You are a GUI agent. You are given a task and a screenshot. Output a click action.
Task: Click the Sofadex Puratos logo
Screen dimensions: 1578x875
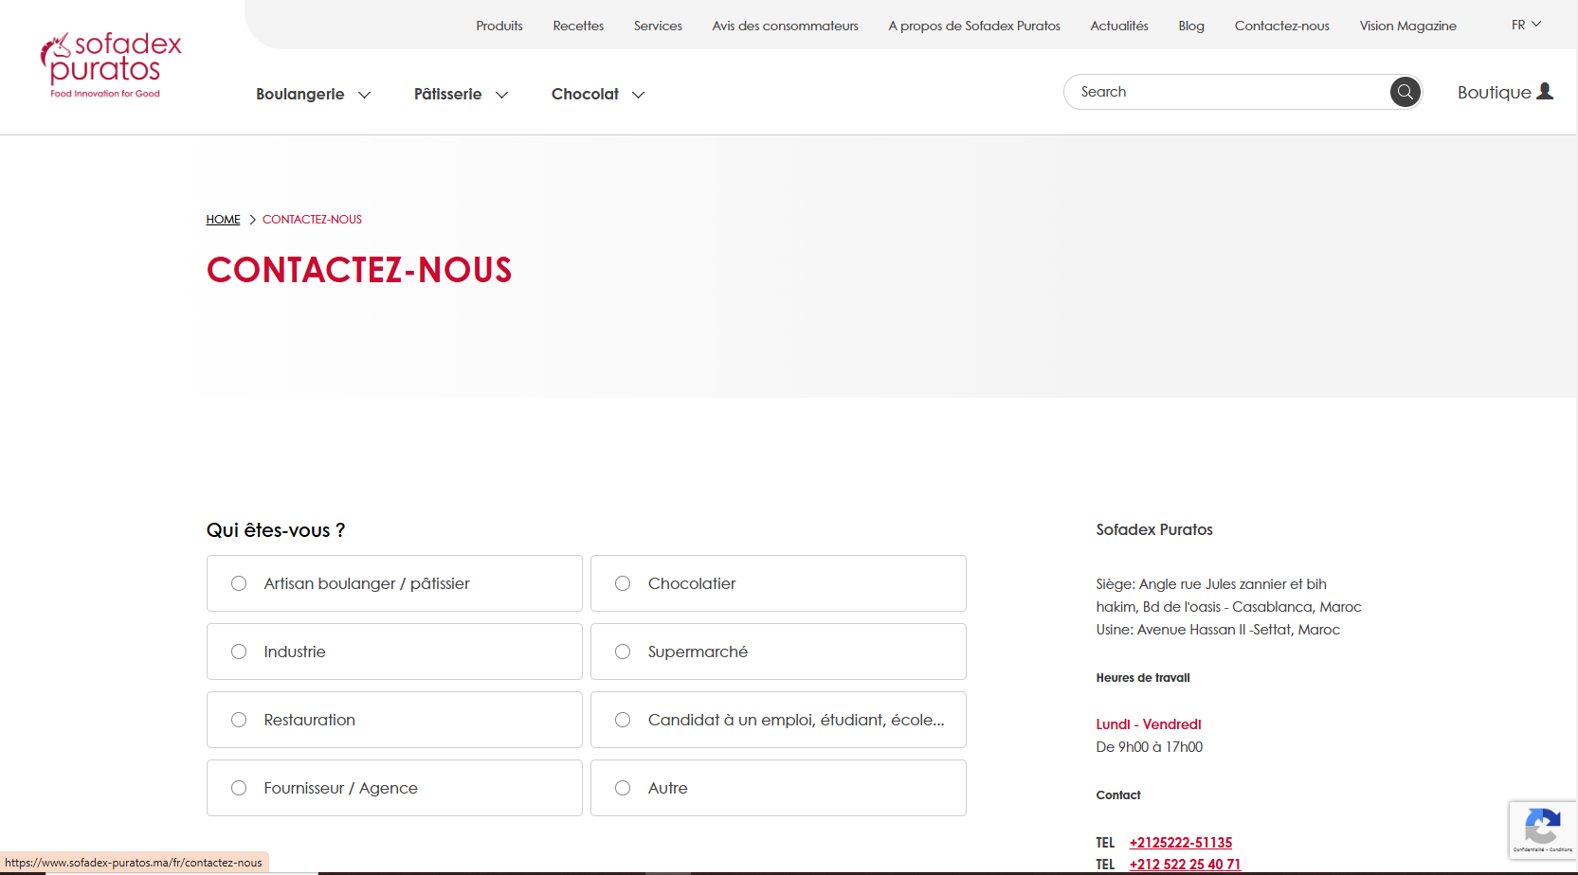pyautogui.click(x=110, y=65)
